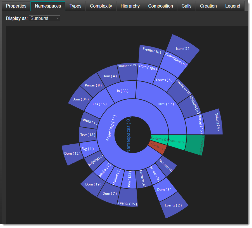Image resolution: width=252 pixels, height=228 pixels.
Task: Select the Creation tab
Action: 208,6
